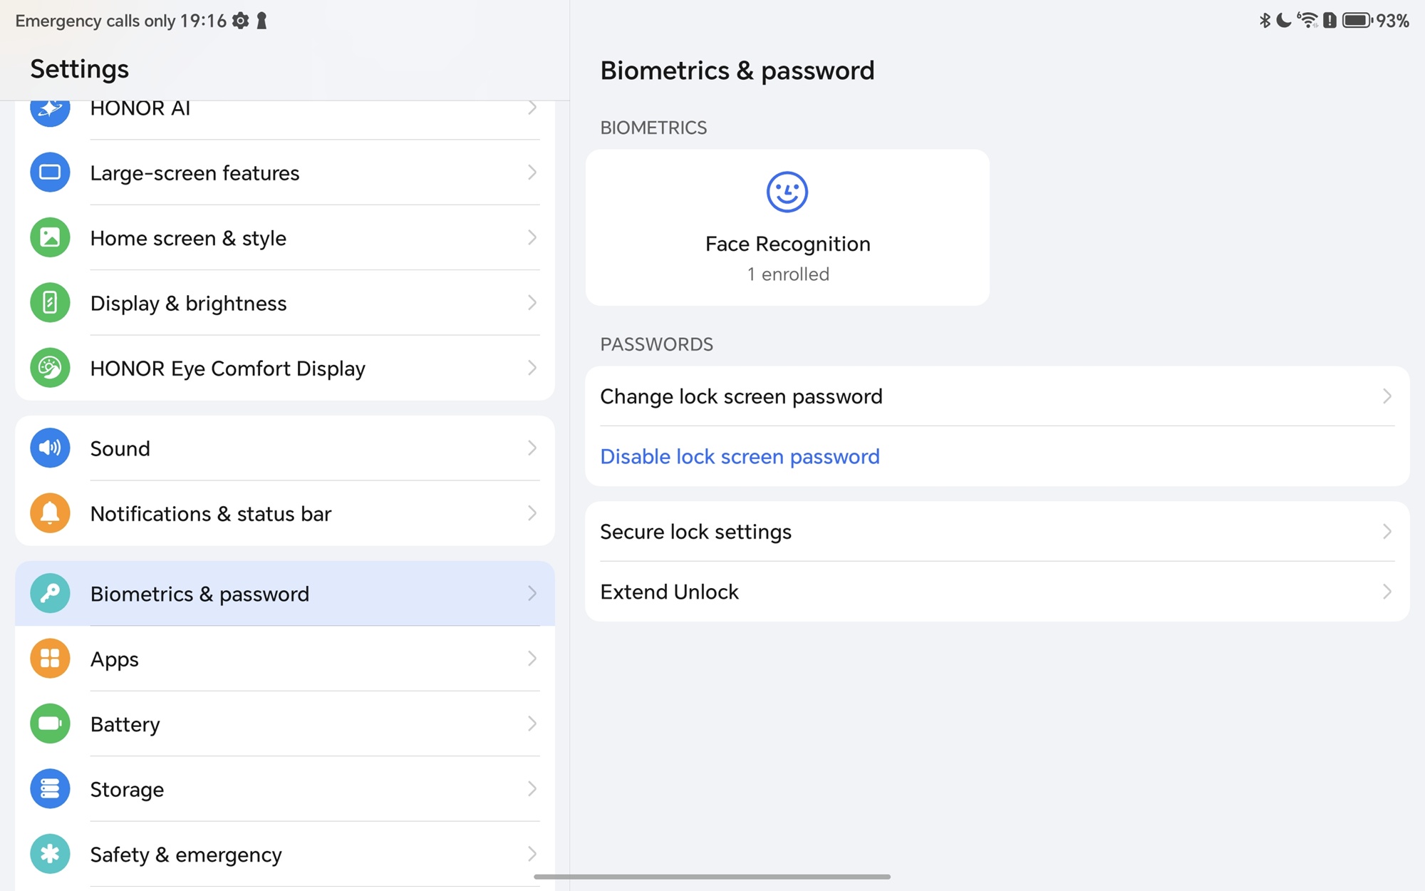Tap the Large-screen features icon
This screenshot has height=891, width=1425.
[50, 172]
